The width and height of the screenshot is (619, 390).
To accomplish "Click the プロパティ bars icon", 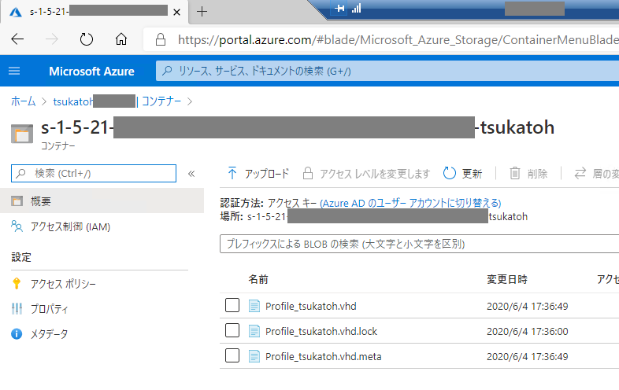I will pyautogui.click(x=17, y=309).
